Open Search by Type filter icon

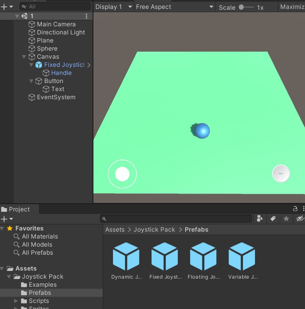[x=260, y=219]
